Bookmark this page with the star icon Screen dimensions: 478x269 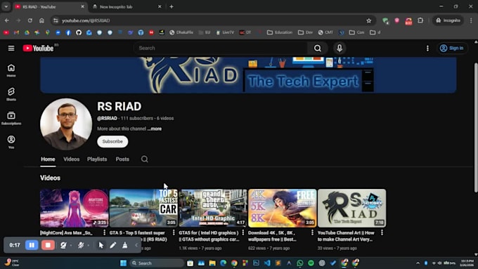tap(369, 20)
